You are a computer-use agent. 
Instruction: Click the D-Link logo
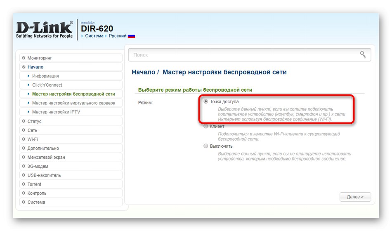click(45, 30)
